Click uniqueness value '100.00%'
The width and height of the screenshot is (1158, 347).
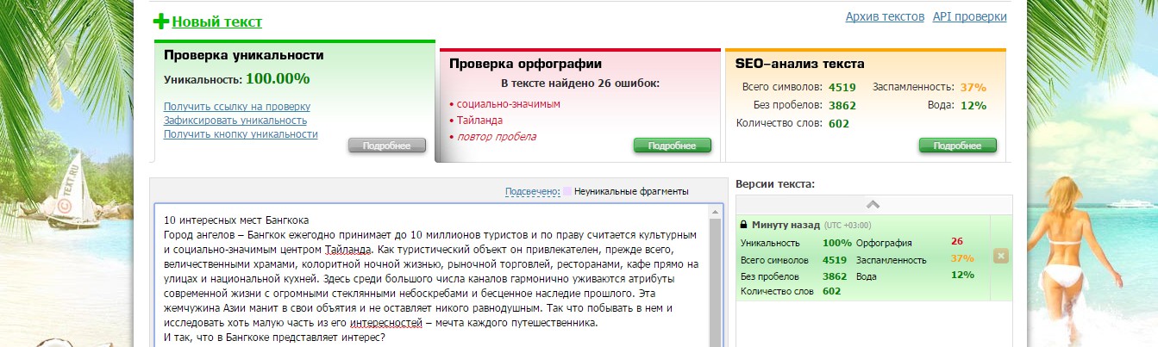tap(278, 78)
